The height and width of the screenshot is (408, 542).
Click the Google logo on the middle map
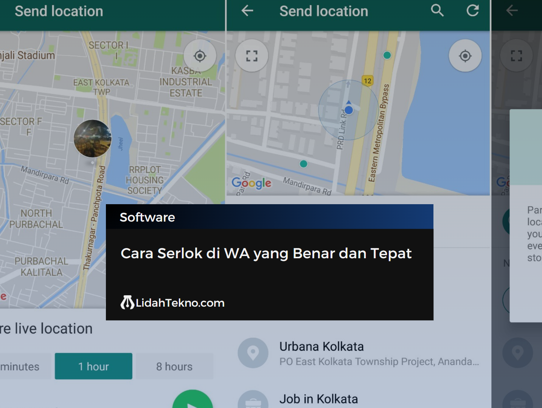252,183
